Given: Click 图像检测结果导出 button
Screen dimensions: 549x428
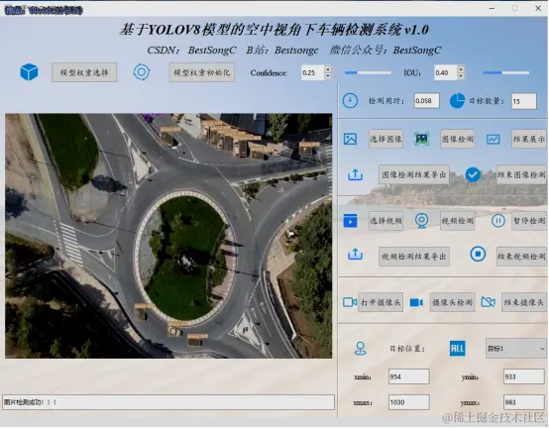Looking at the screenshot, I should click(414, 174).
